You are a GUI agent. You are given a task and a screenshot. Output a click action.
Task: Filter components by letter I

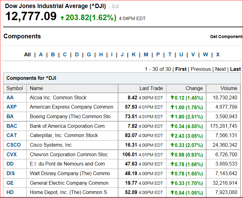point(112,54)
